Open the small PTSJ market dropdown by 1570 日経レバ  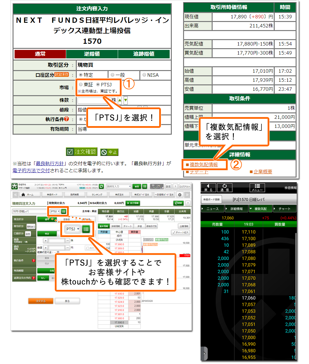[55, 211]
